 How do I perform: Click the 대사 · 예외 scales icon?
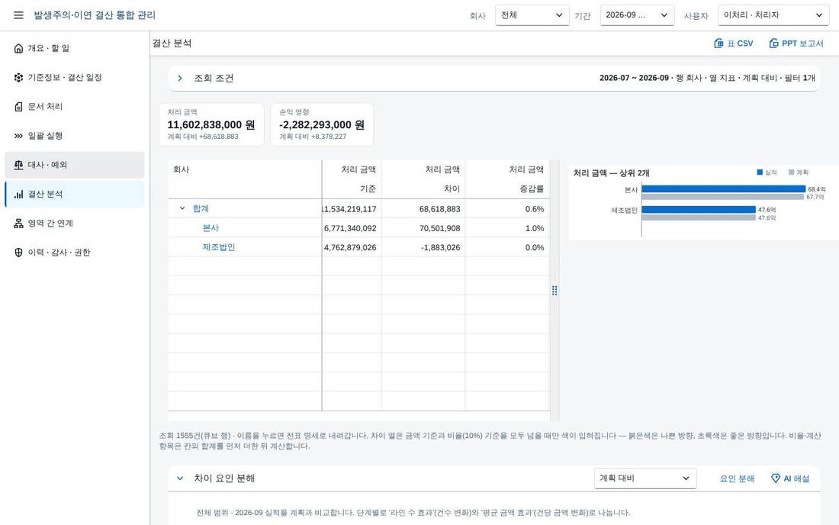[x=19, y=165]
